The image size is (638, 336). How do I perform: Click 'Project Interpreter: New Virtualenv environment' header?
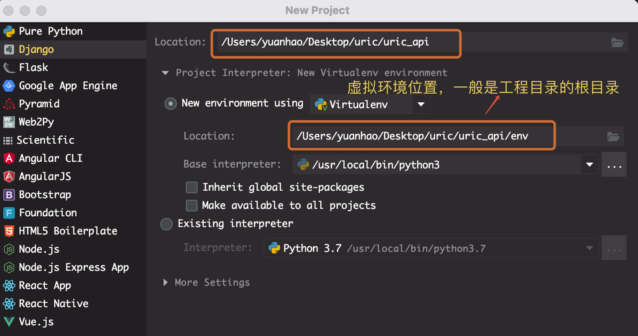[312, 73]
